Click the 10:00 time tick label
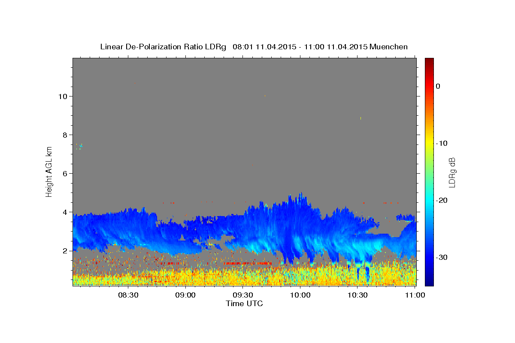Screen dimensions: 515x343 click(x=300, y=295)
